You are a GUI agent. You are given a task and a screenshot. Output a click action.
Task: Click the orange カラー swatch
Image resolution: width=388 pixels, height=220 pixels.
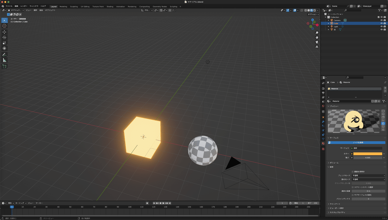368,154
